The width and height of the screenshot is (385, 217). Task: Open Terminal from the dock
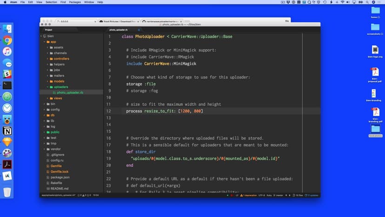[7, 85]
